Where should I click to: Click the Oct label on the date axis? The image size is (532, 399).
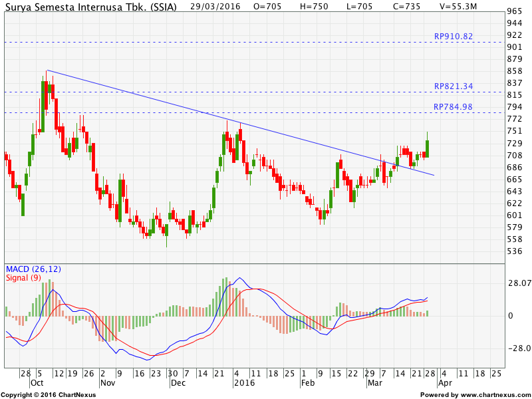pos(37,383)
